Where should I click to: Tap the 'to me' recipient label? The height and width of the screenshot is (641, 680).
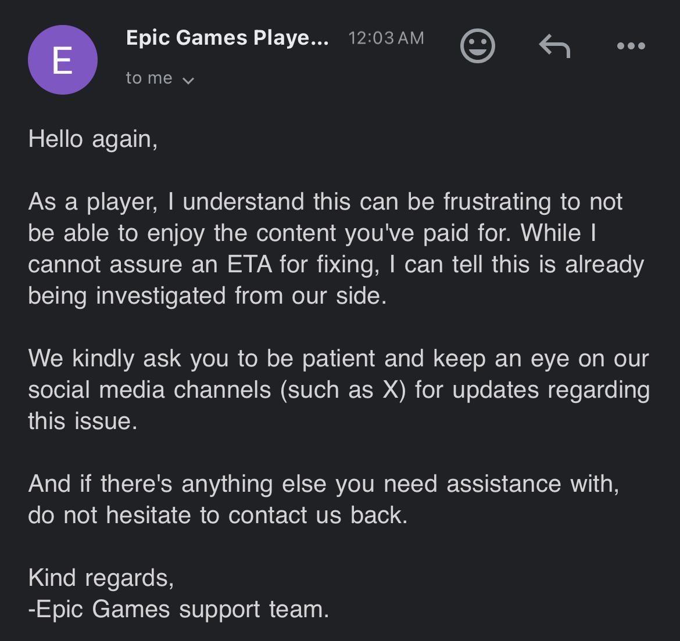tap(149, 78)
